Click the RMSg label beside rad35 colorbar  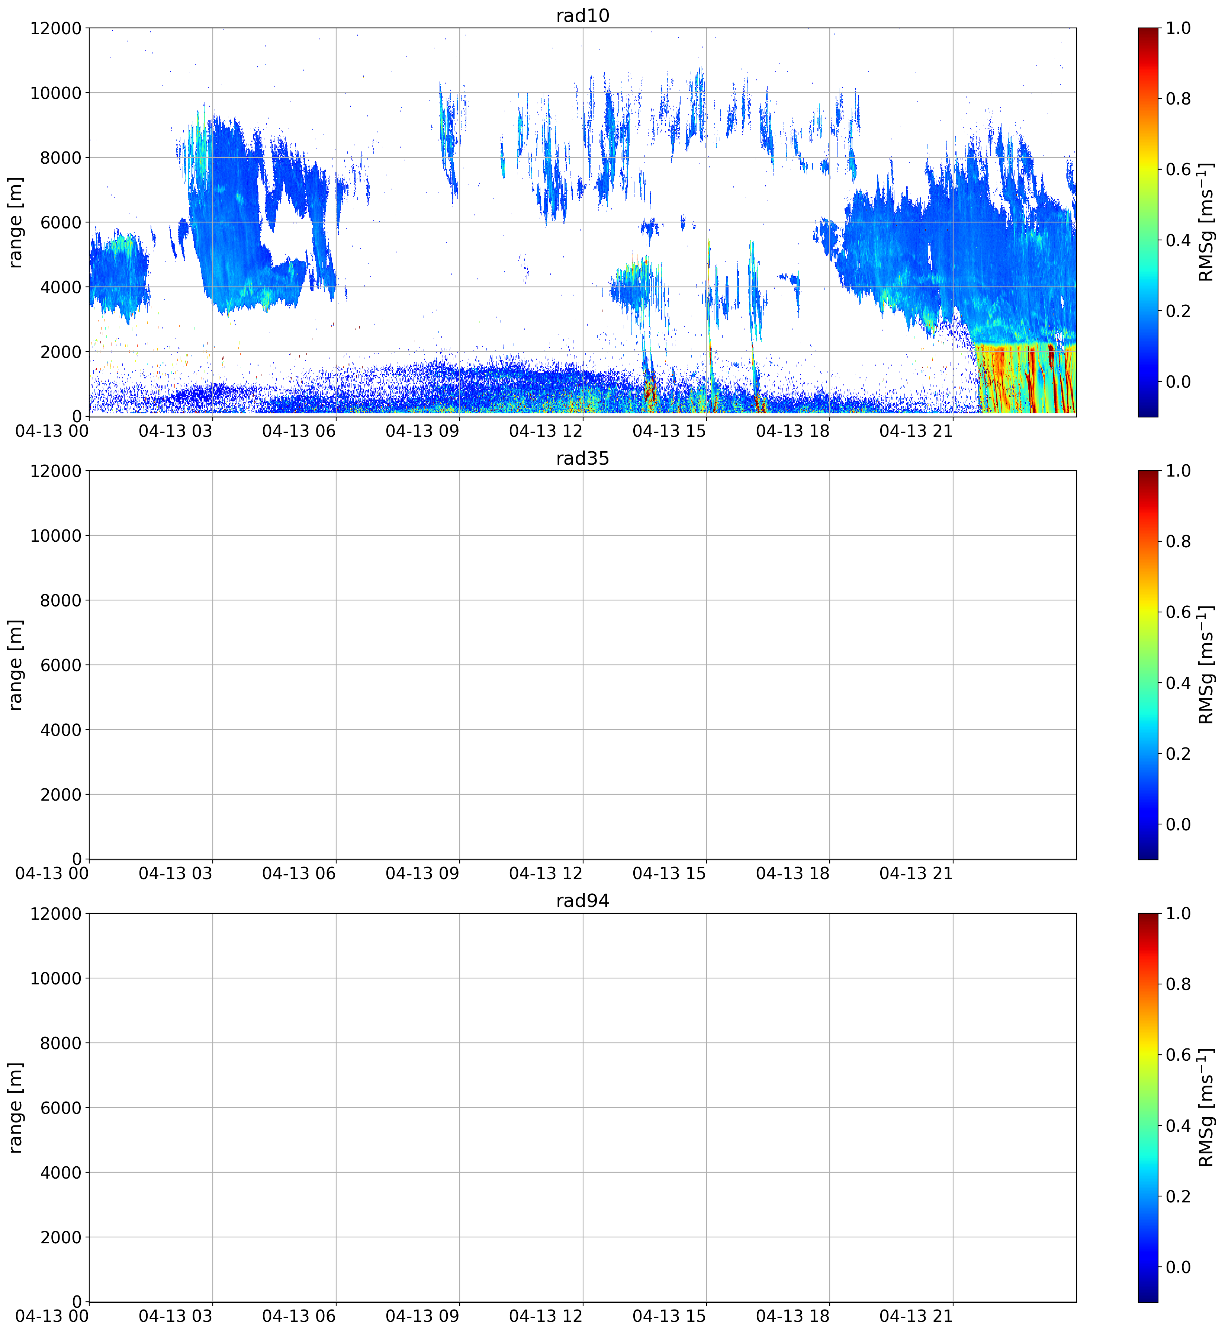pos(1206,665)
